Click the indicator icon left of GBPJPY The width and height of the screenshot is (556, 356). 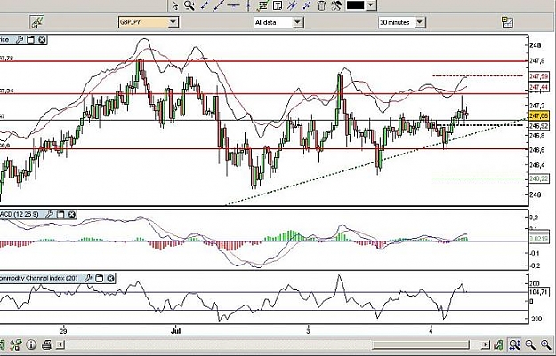[36, 22]
